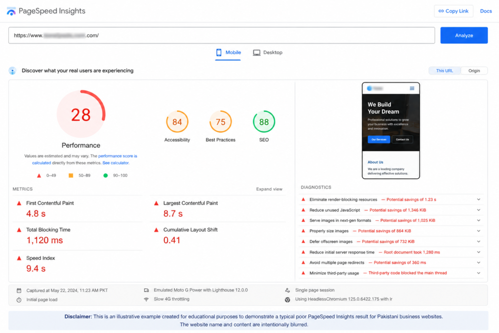Expand Avoid multiple page redirects chevron
The height and width of the screenshot is (333, 499).
pyautogui.click(x=479, y=263)
